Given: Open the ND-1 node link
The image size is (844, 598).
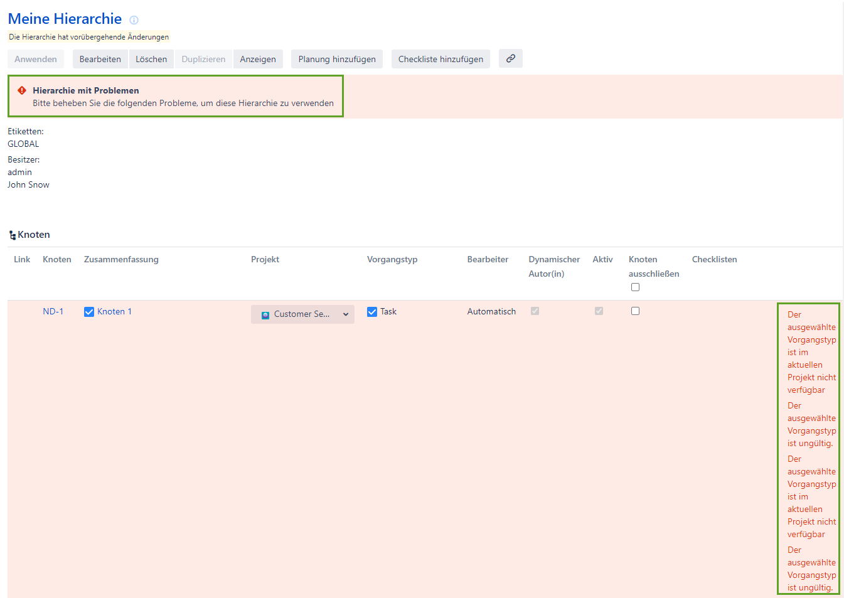Looking at the screenshot, I should 53,312.
